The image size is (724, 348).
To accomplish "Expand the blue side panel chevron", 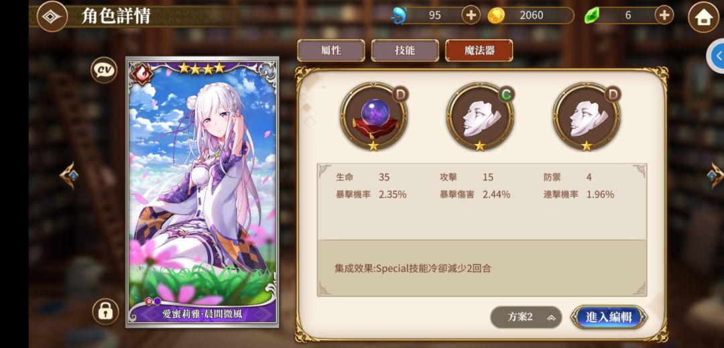I will click(717, 56).
